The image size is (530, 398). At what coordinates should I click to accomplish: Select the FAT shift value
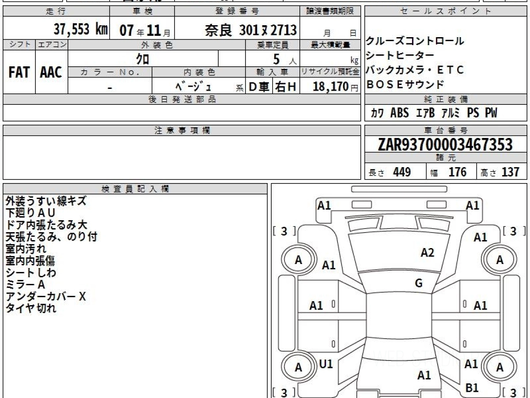point(19,72)
